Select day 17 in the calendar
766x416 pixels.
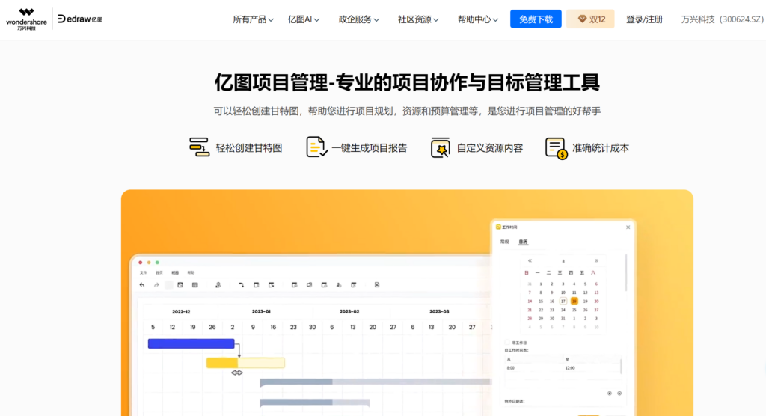pyautogui.click(x=563, y=301)
